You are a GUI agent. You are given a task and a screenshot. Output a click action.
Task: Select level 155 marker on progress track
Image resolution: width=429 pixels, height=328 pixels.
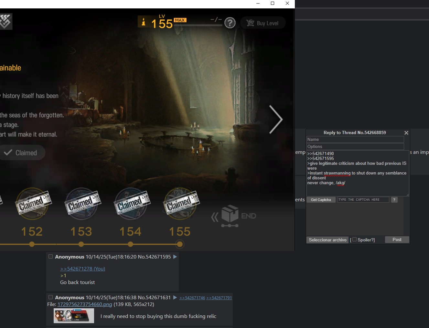180,244
